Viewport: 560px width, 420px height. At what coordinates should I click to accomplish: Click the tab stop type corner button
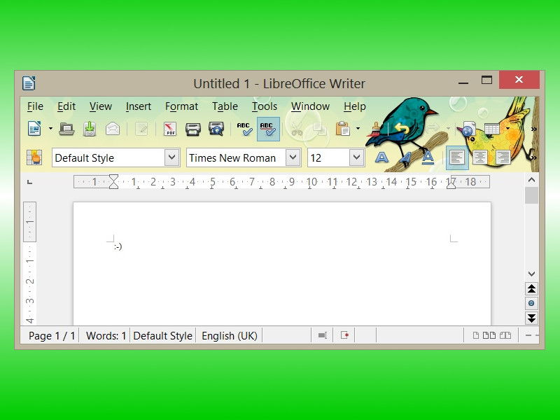click(x=30, y=182)
